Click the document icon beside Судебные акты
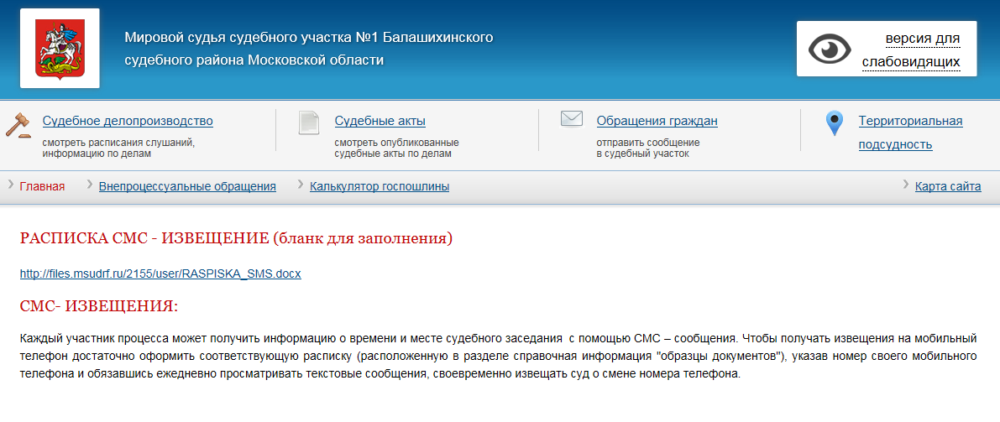 (x=309, y=122)
